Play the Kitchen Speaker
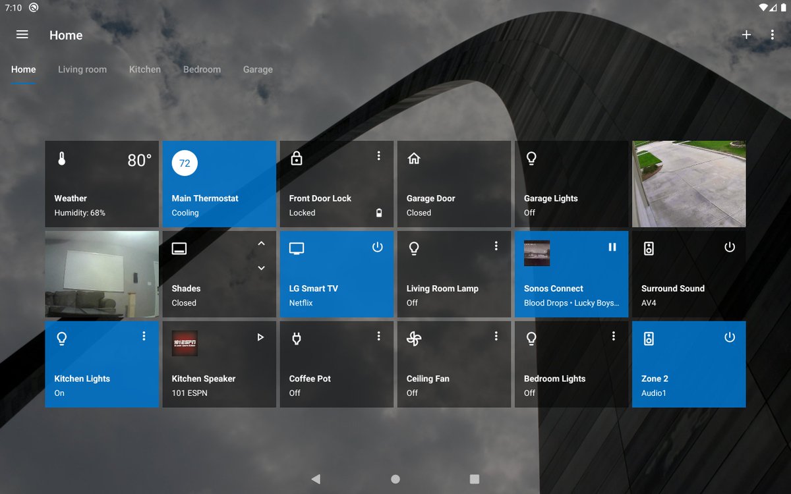Image resolution: width=791 pixels, height=494 pixels. [260, 337]
